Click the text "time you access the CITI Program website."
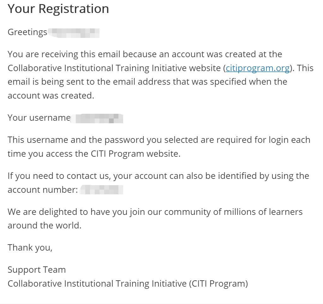The image size is (323, 304). 94,154
